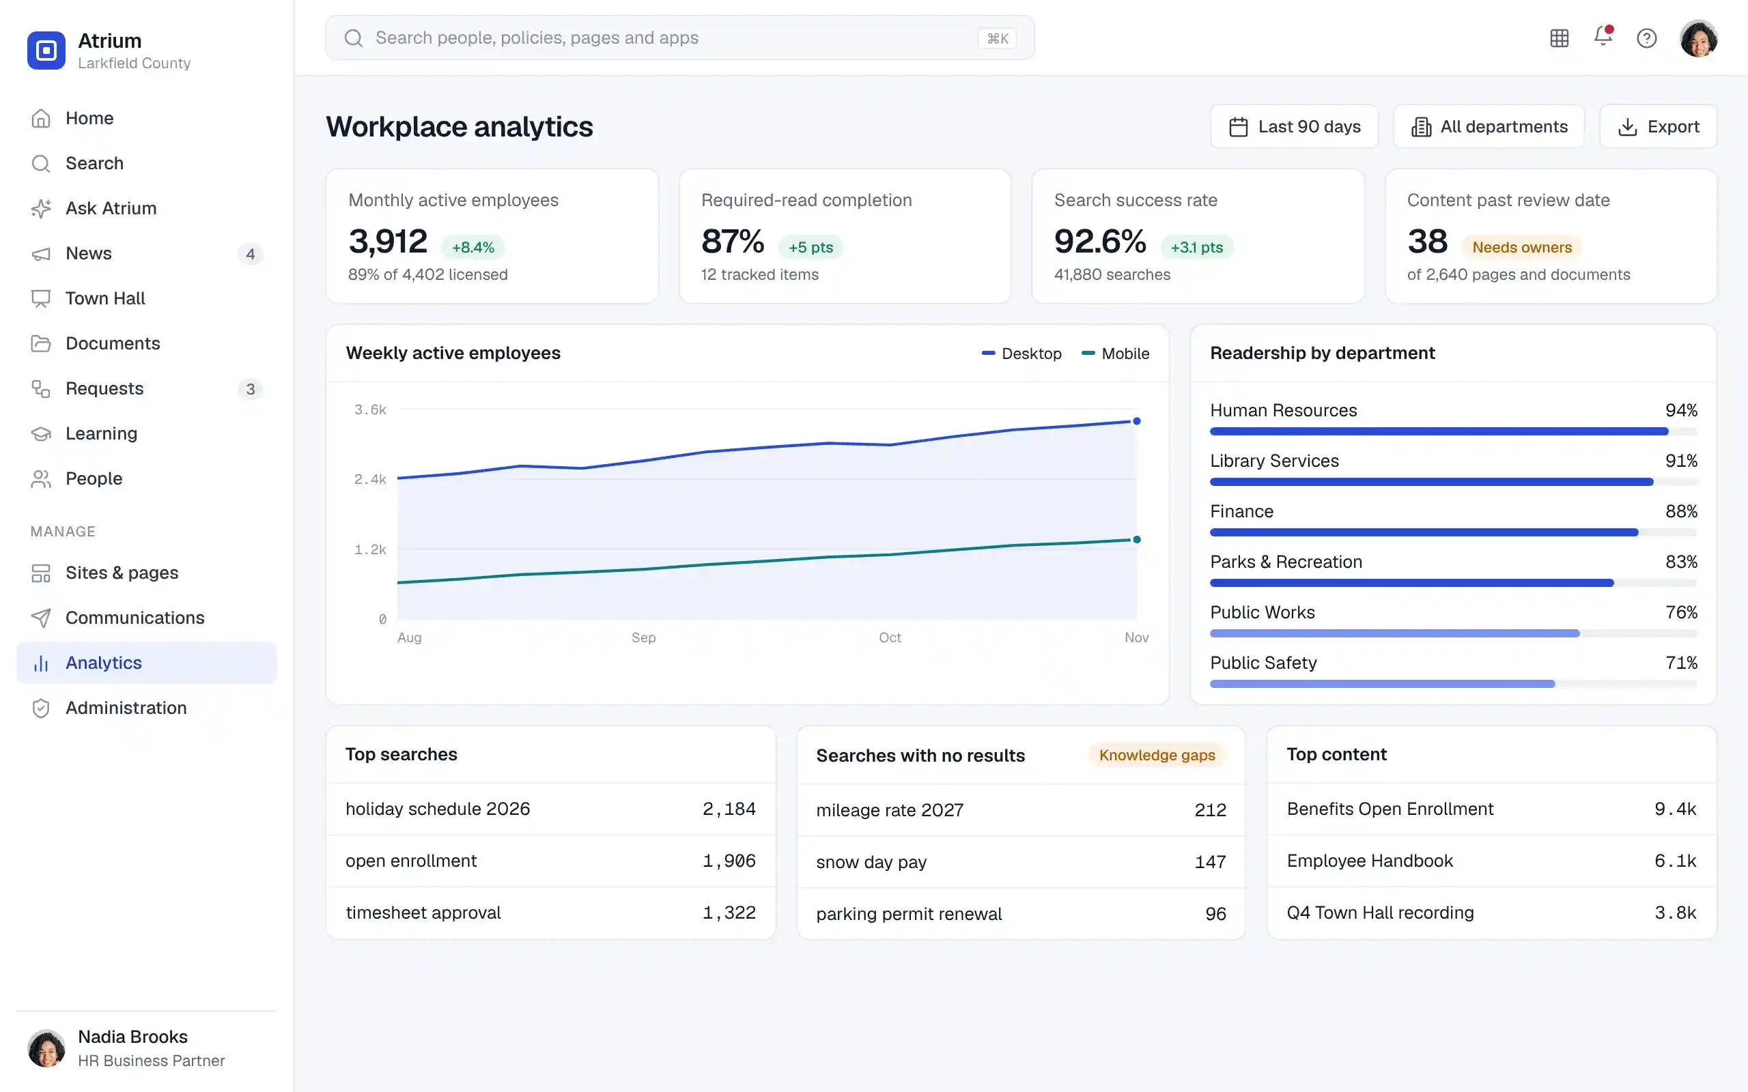Open the notifications bell

(x=1603, y=36)
